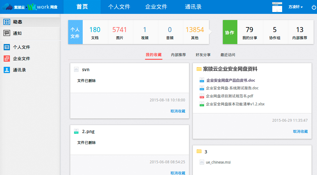Click the power logout icon

tap(314, 7)
